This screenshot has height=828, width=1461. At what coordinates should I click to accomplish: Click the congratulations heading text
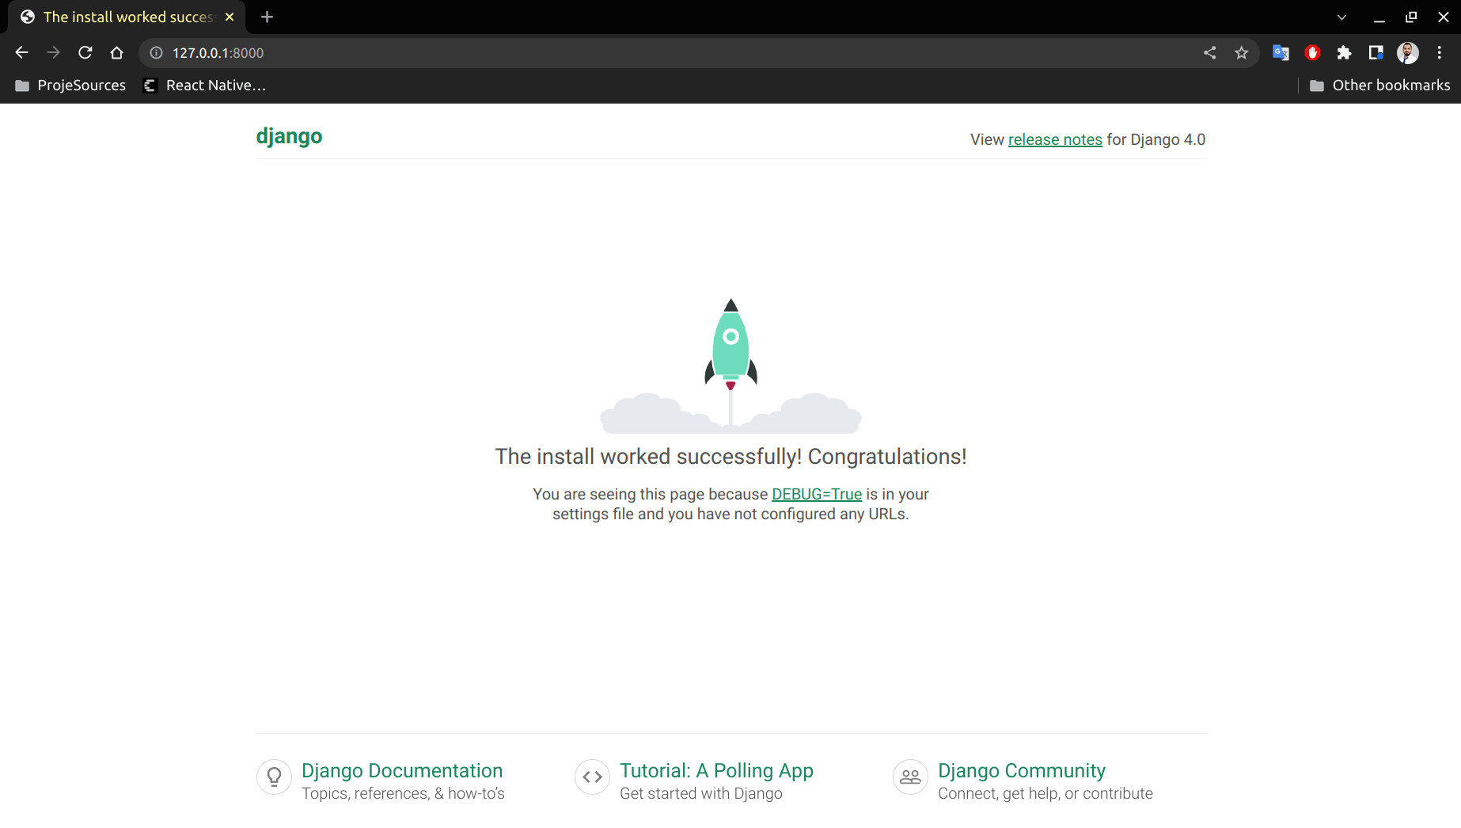(x=730, y=457)
